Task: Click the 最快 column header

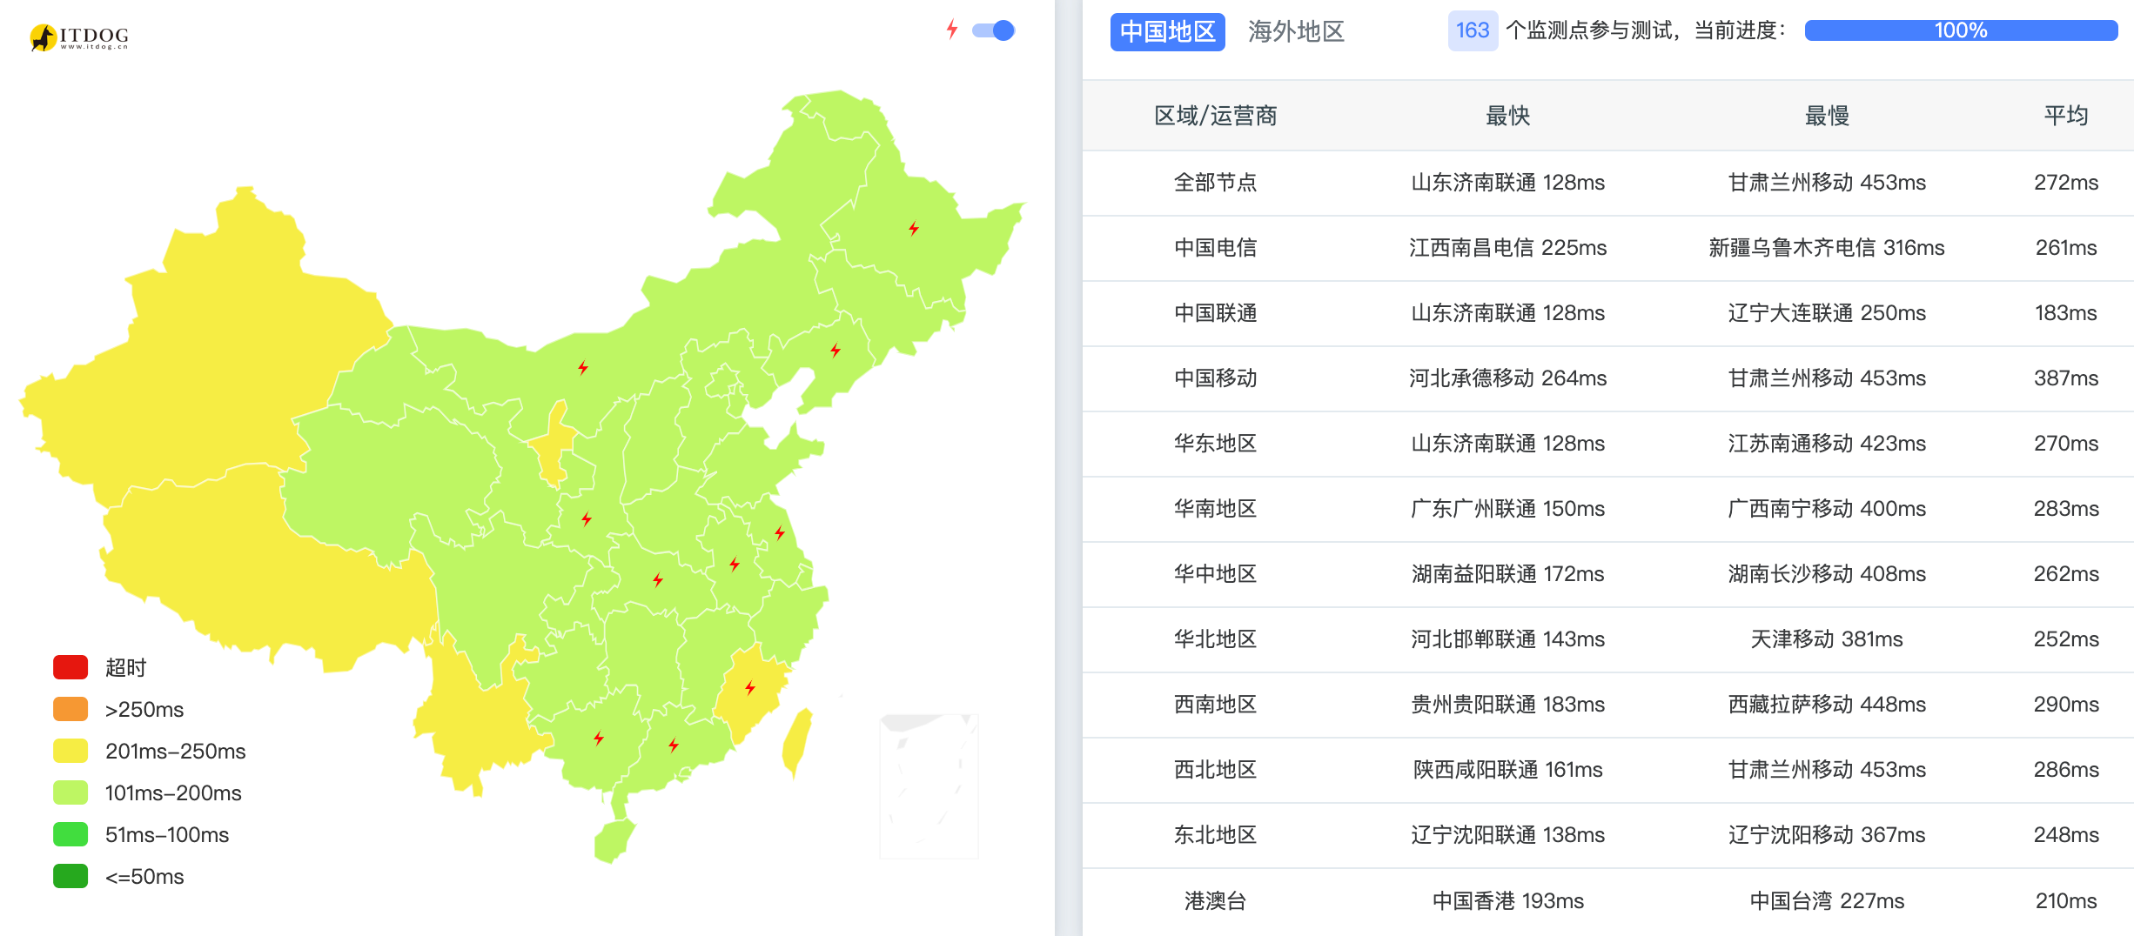Action: pos(1507,116)
